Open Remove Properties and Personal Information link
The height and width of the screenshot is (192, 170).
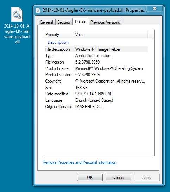pyautogui.click(x=80, y=162)
